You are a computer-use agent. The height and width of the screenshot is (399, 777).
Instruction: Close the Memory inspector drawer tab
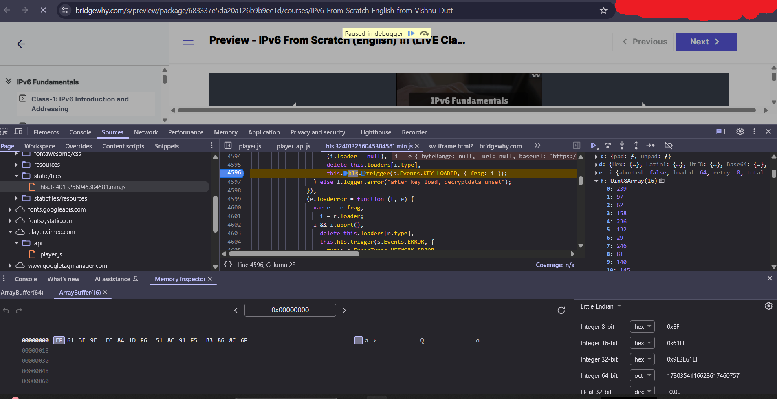click(x=210, y=279)
